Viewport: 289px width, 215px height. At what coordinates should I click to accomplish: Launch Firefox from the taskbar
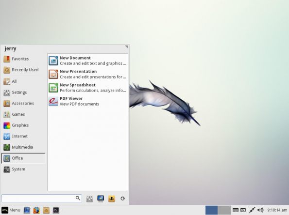point(36,210)
